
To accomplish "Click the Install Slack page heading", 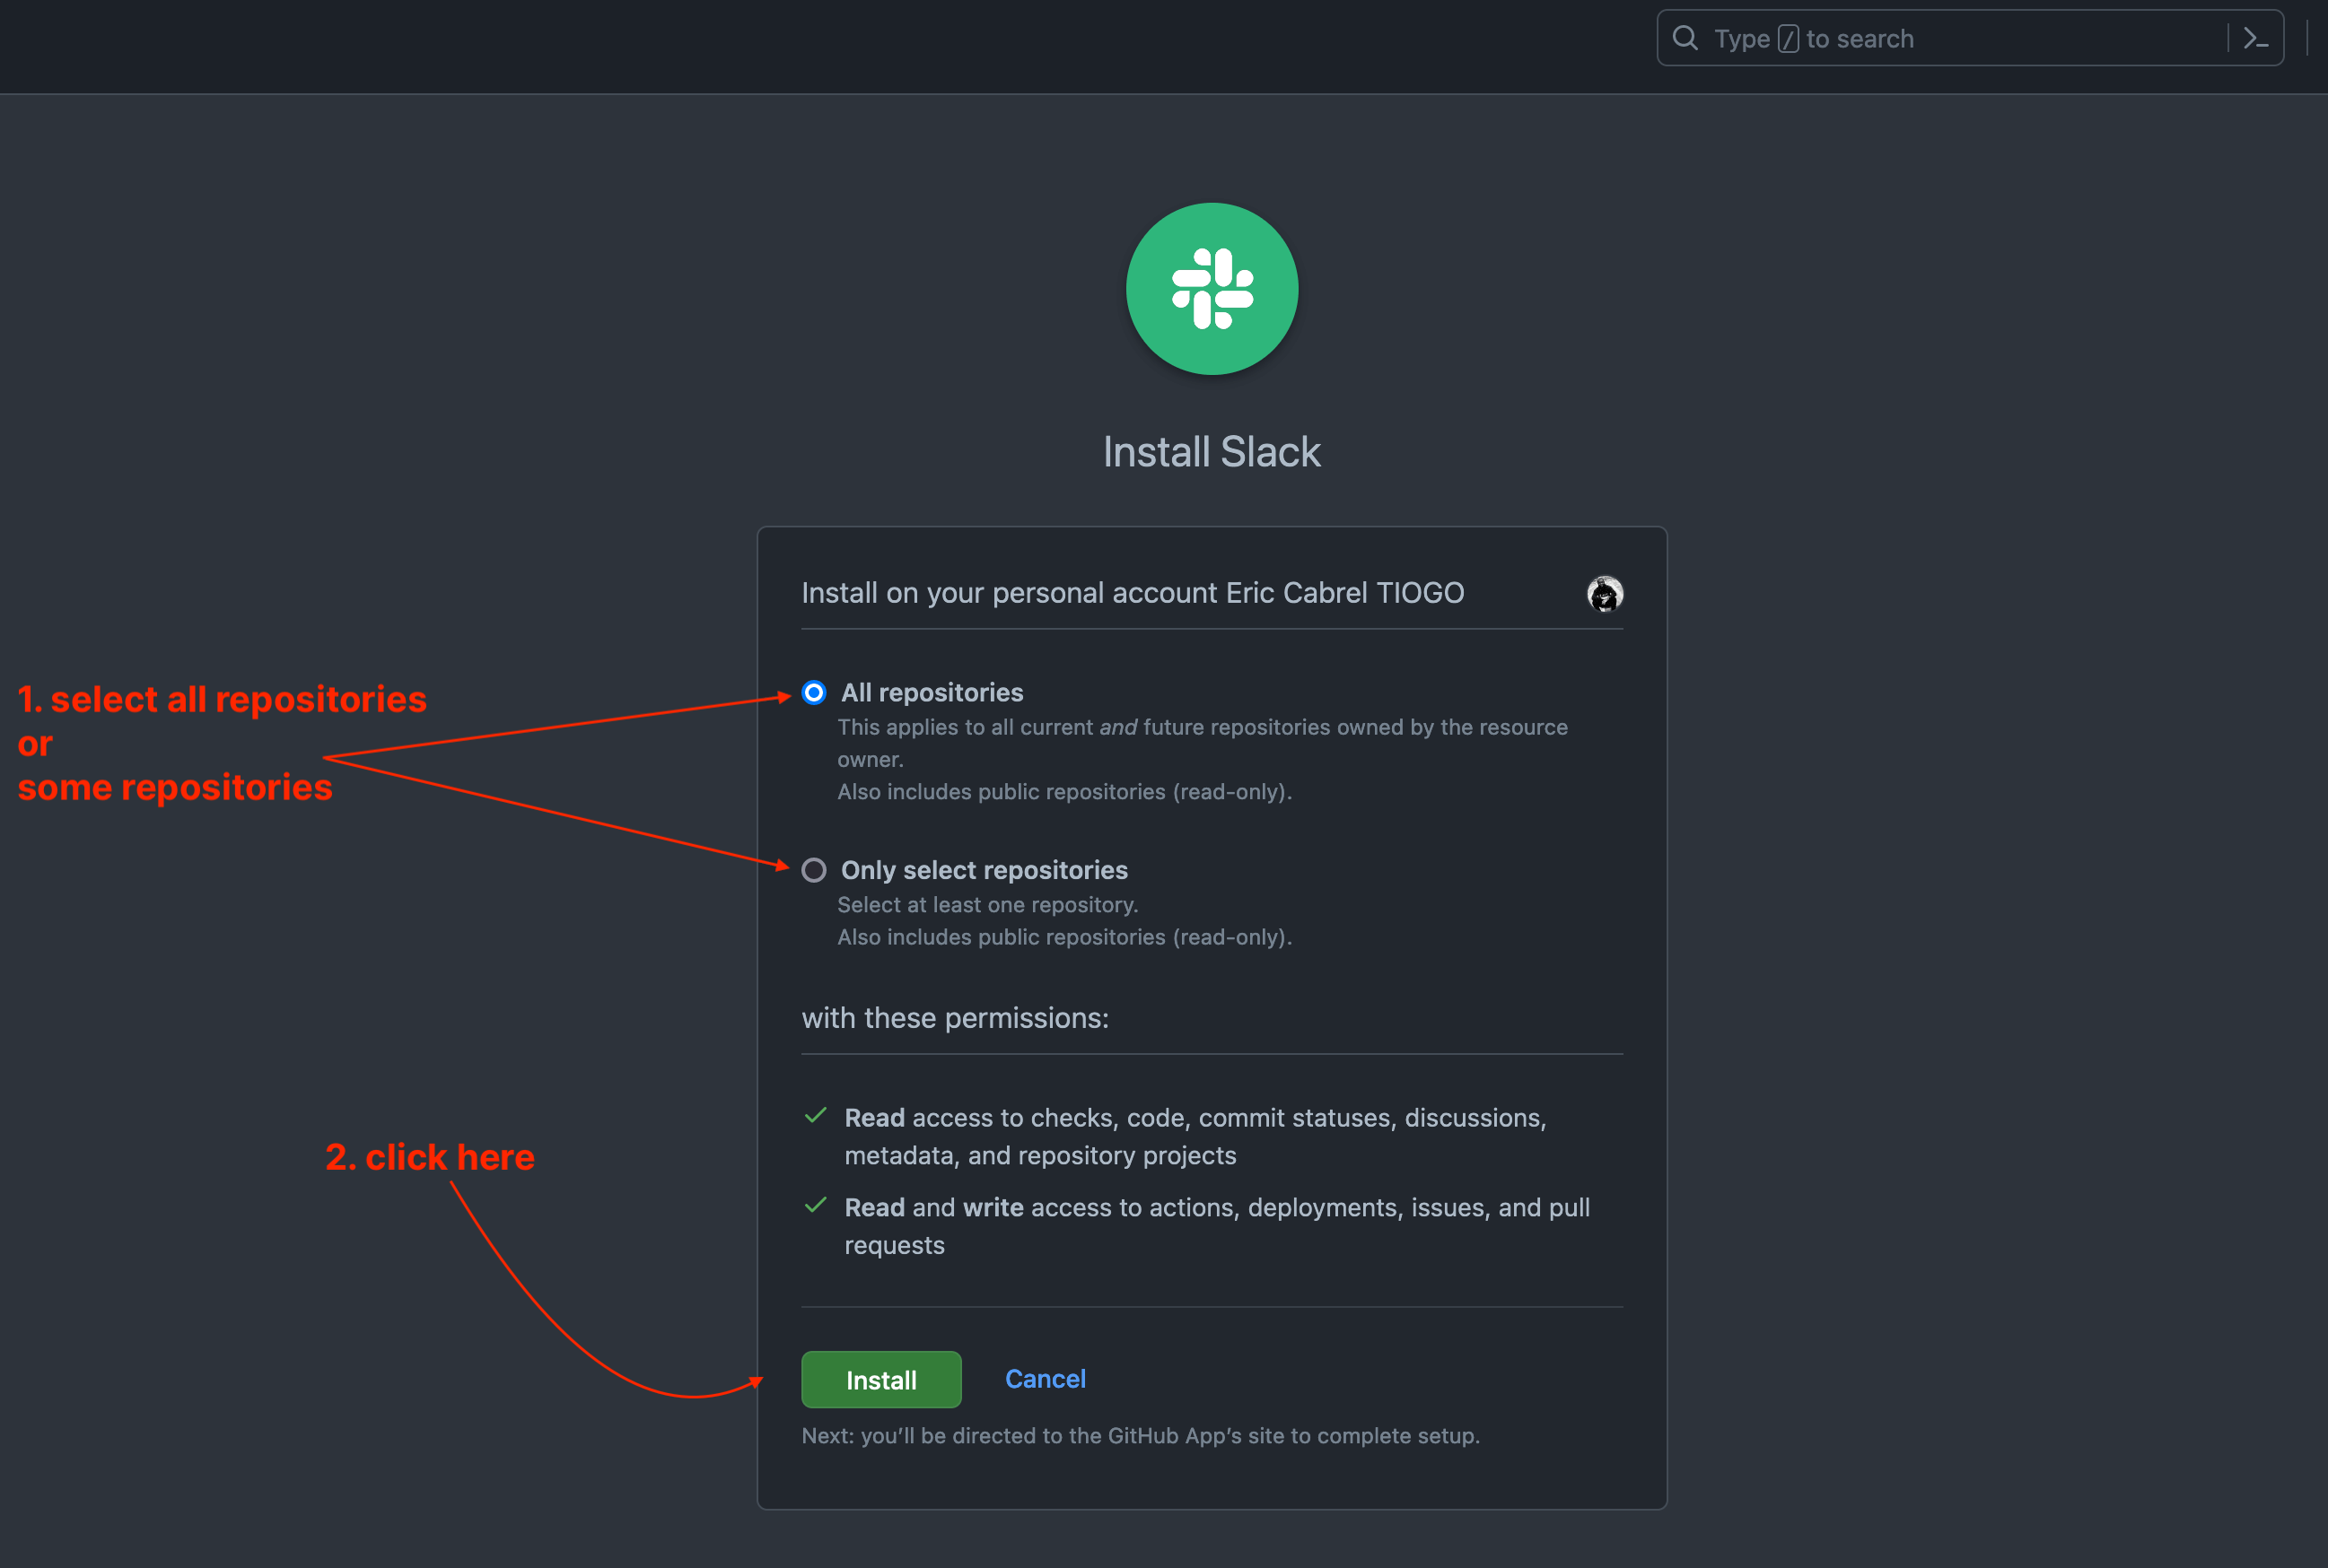I will (1212, 451).
